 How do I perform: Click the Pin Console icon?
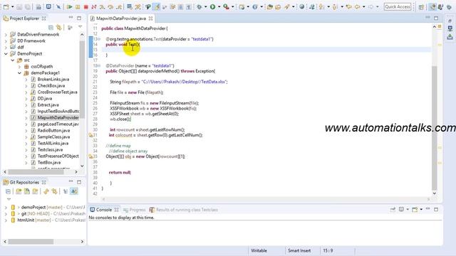(x=393, y=209)
